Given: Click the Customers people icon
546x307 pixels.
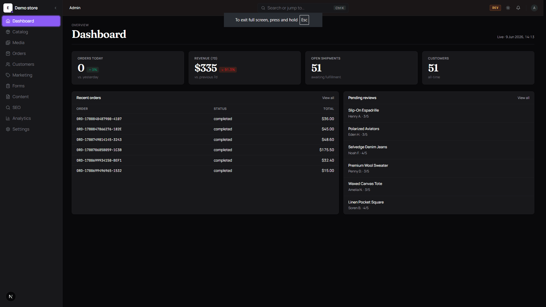Looking at the screenshot, I should click(x=8, y=64).
